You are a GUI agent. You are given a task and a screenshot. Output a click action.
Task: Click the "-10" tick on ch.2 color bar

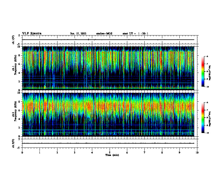[207, 133]
